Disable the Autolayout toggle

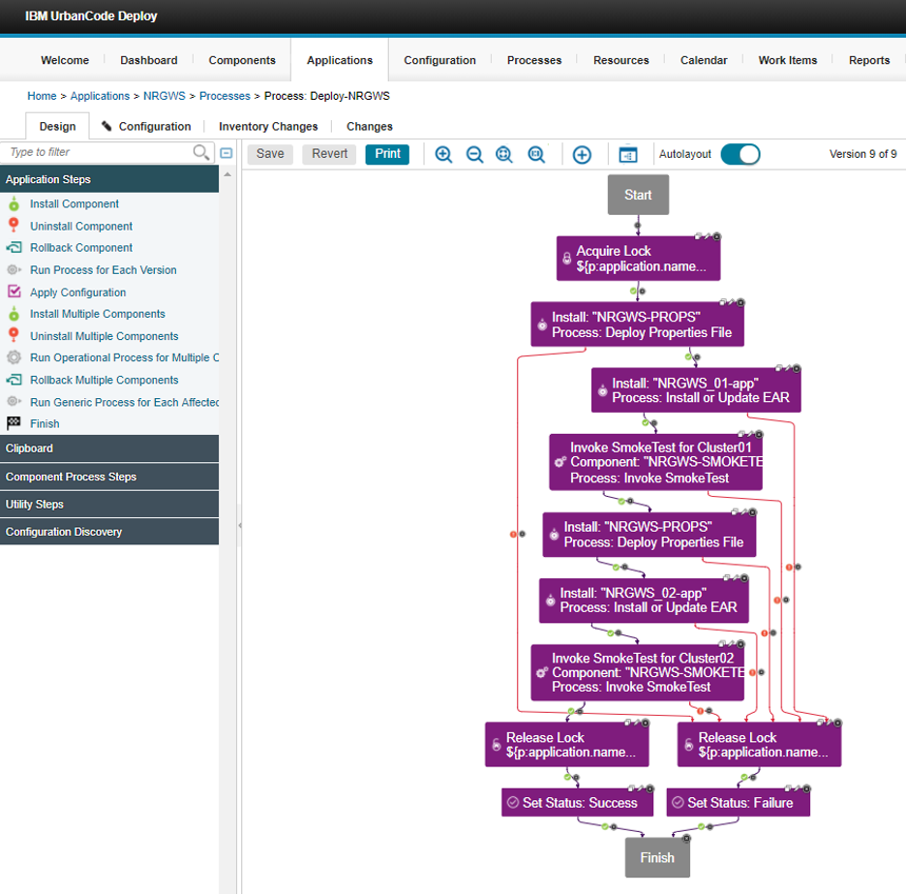pos(740,154)
